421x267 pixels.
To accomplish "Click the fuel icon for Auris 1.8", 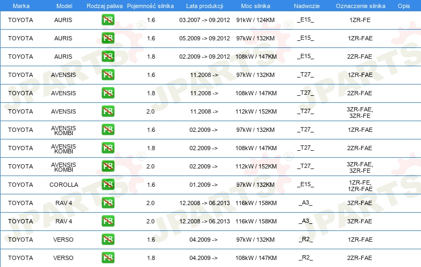I will pos(108,57).
